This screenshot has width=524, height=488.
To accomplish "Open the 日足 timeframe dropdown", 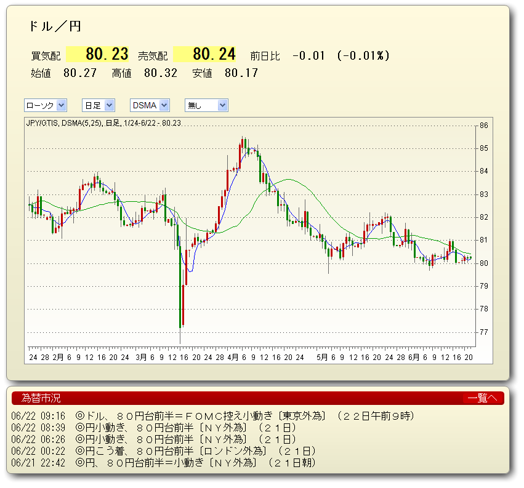I will click(x=99, y=106).
